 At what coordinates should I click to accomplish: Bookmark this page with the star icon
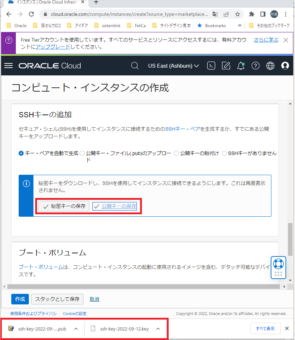(x=238, y=14)
